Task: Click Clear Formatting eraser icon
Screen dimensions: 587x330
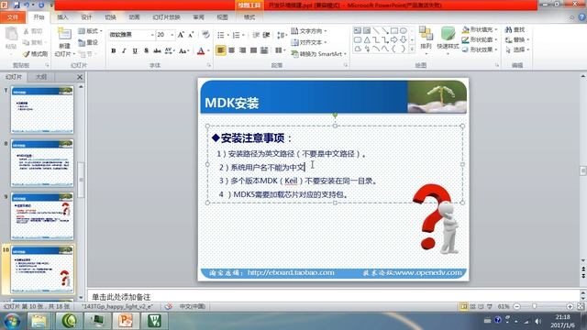Action: pyautogui.click(x=205, y=35)
